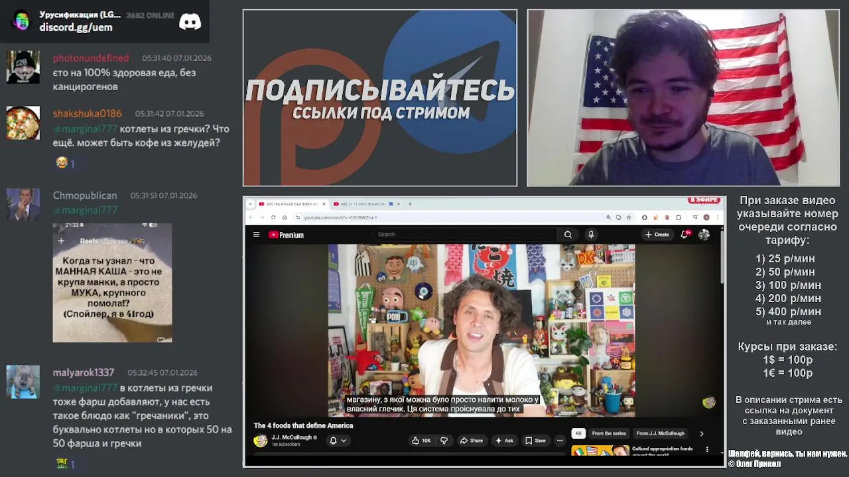Viewport: 849px width, 477px height.
Task: Click malyarok1337 username in chat
Action: (84, 372)
